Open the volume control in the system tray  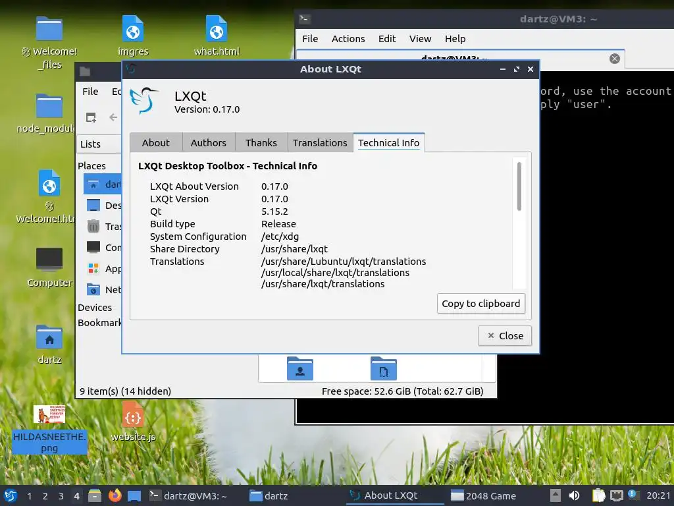[x=574, y=495]
